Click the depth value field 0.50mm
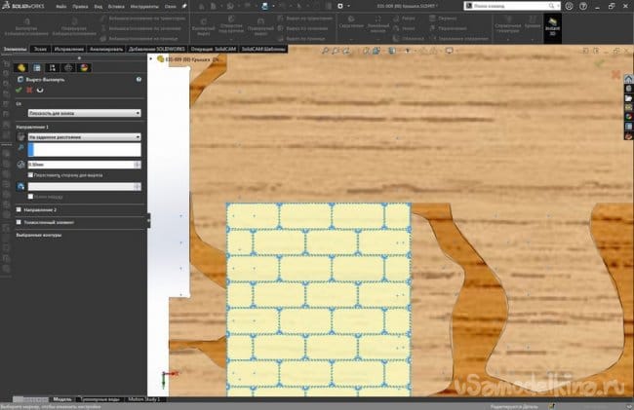634x410 pixels. [x=82, y=165]
